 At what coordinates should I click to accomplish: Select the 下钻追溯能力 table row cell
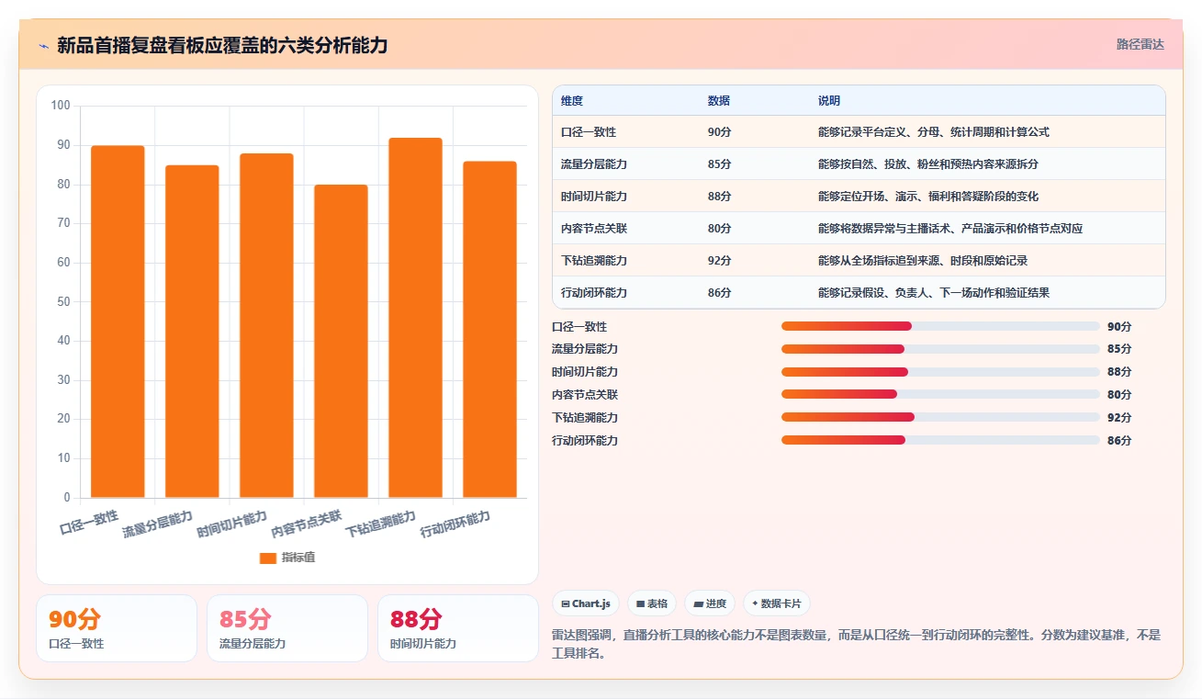tap(594, 261)
